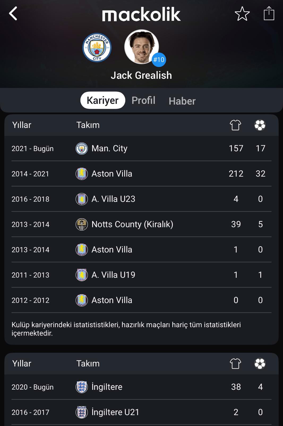Open the A. Villa U19 row
Viewport: 283px width, 426px height.
(x=141, y=275)
